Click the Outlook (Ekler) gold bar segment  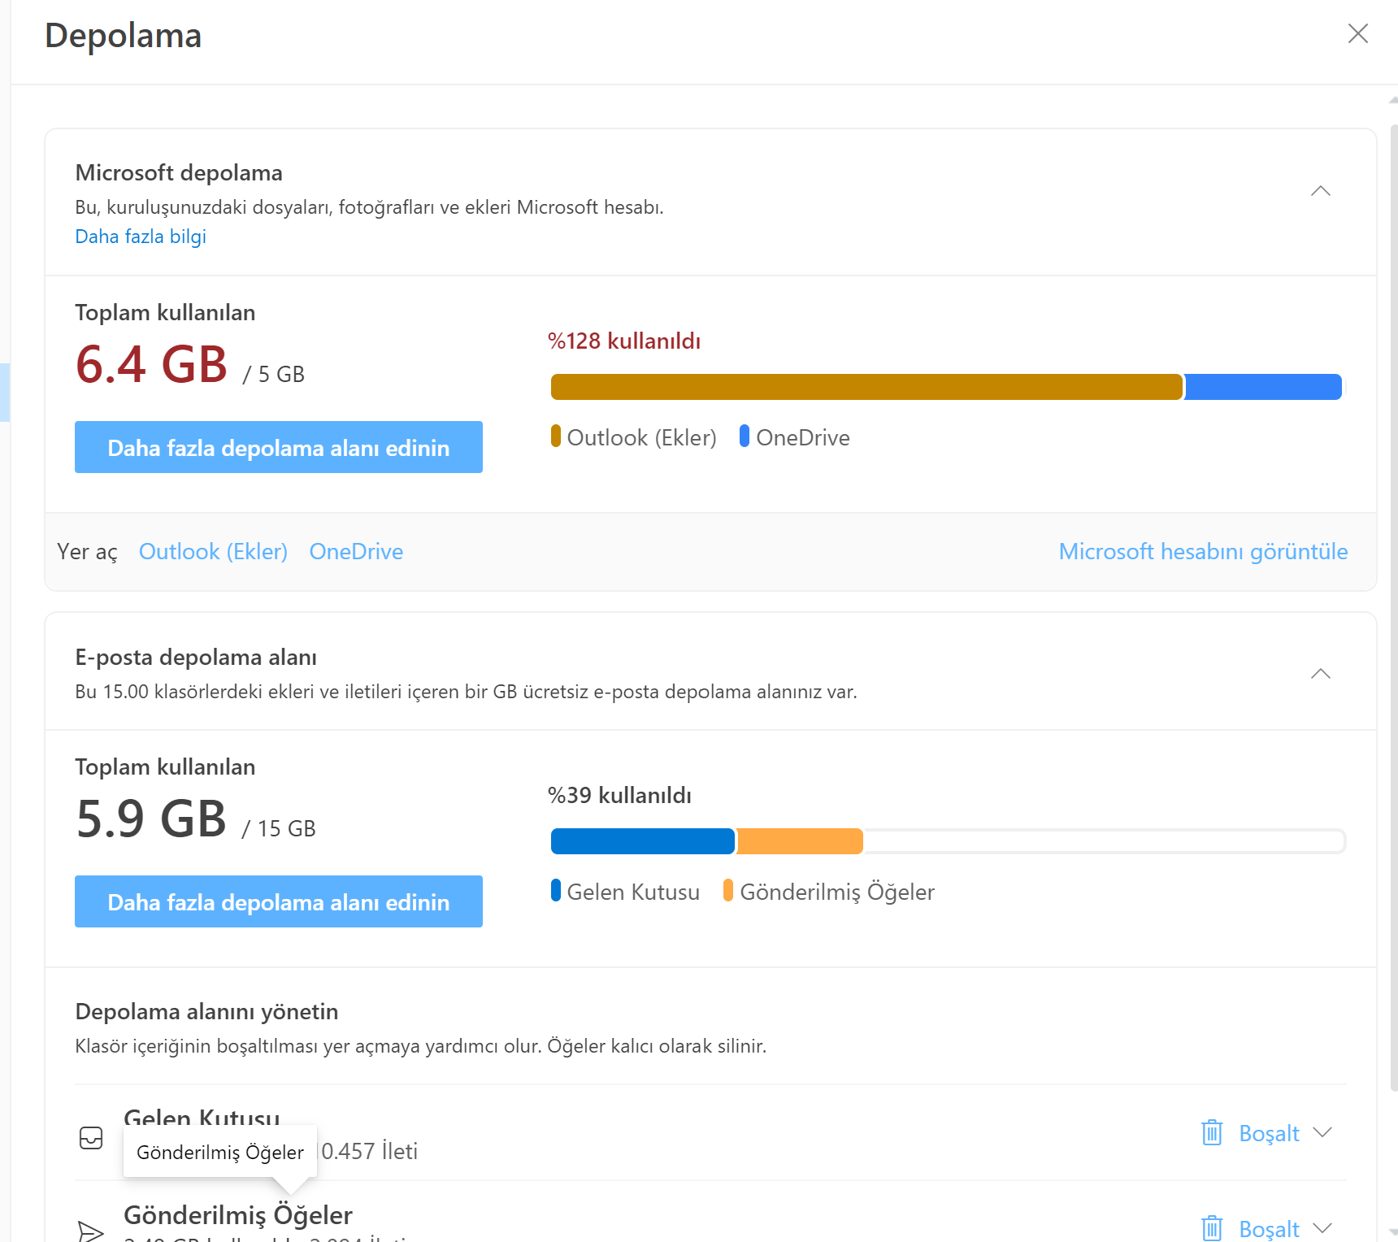point(866,387)
